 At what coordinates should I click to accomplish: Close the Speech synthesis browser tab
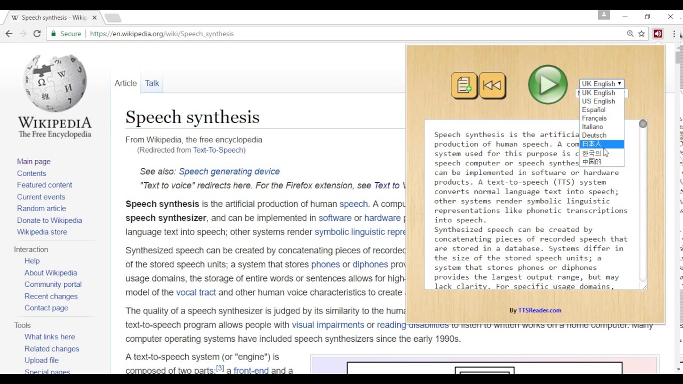pyautogui.click(x=94, y=18)
